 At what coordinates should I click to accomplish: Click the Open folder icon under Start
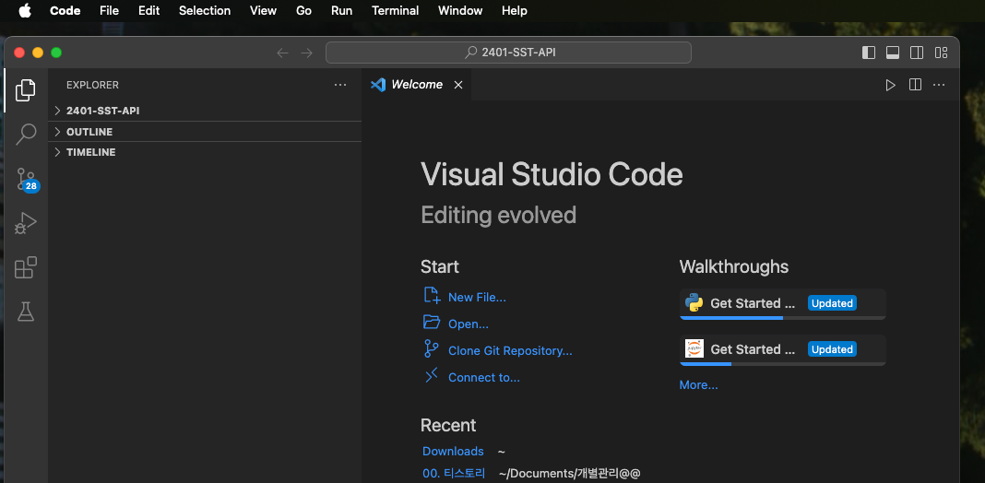tap(432, 323)
